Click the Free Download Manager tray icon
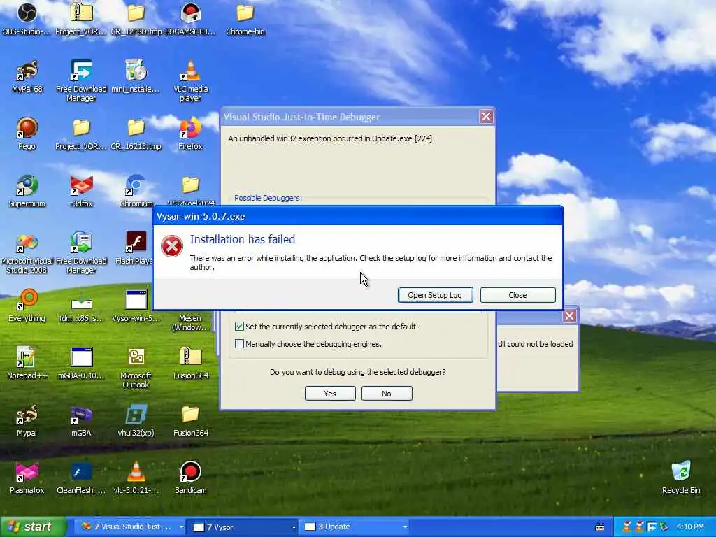The height and width of the screenshot is (537, 716). [x=652, y=527]
